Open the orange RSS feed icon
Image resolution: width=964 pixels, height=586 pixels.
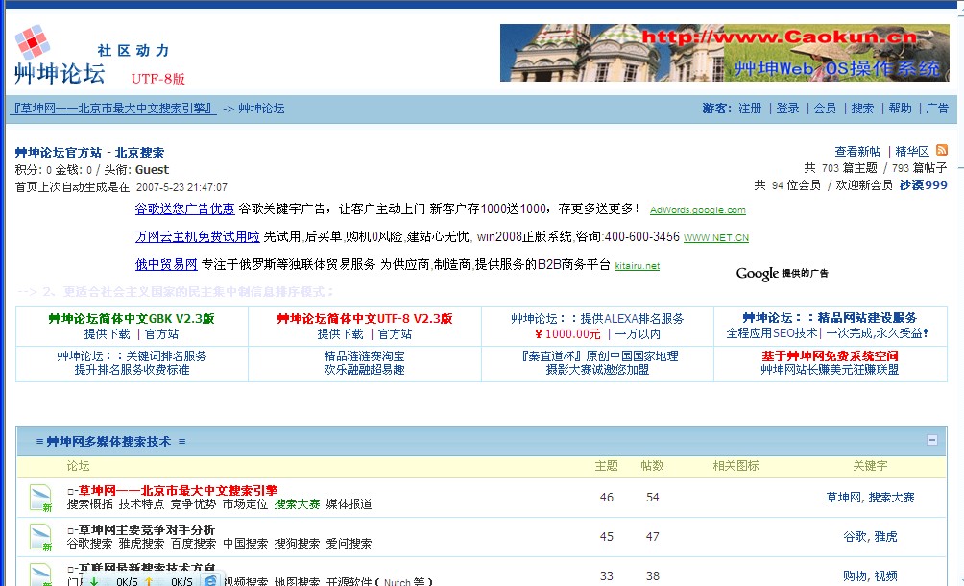pyautogui.click(x=941, y=150)
